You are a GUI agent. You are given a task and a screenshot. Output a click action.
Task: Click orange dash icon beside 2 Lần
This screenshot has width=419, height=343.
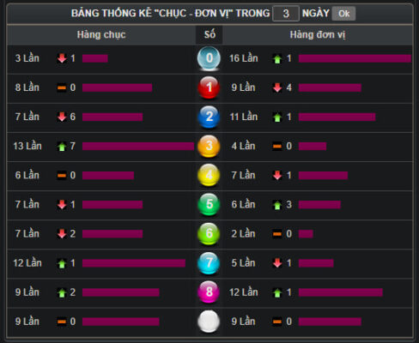click(x=276, y=234)
